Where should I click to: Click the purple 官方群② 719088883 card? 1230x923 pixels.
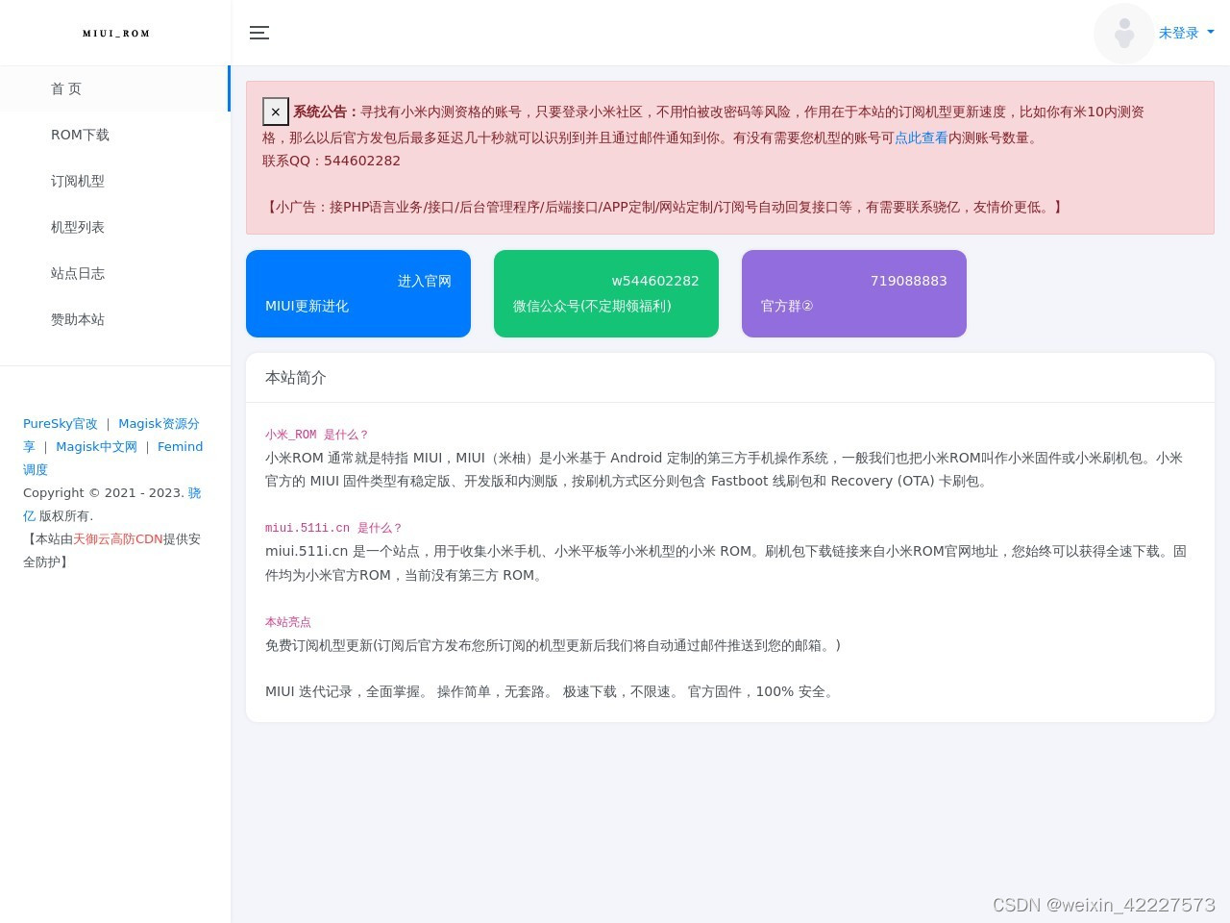[x=854, y=293]
